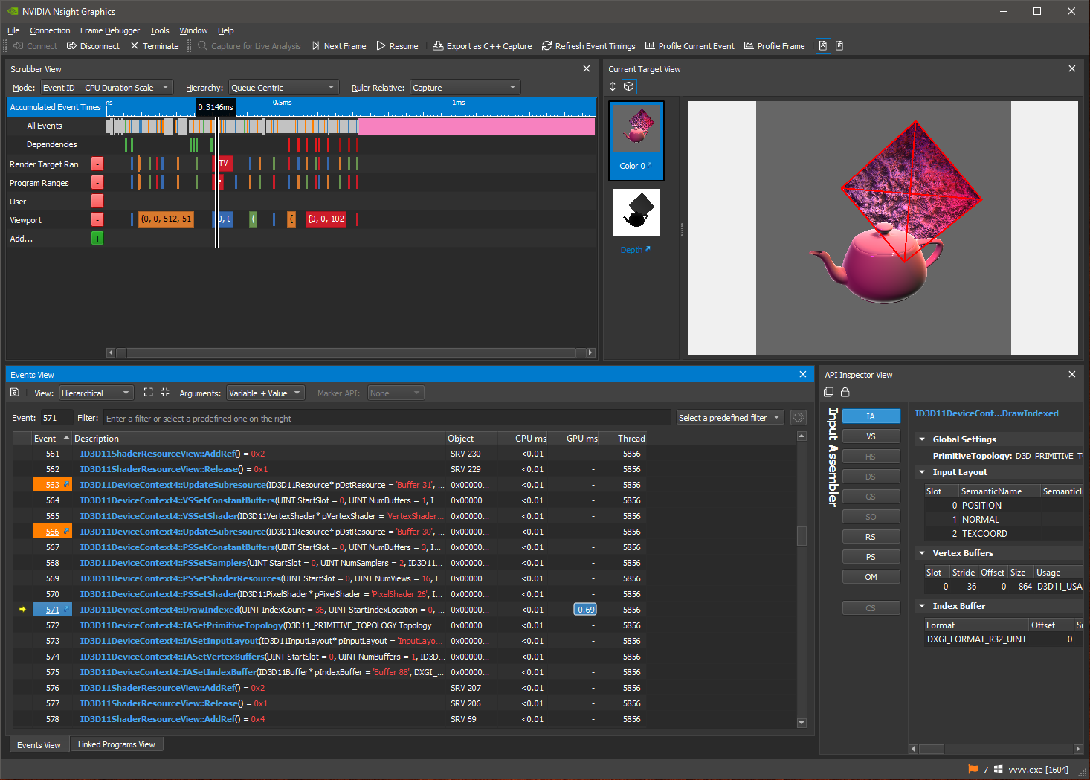
Task: Click the Disconnect toolbar button
Action: [93, 46]
